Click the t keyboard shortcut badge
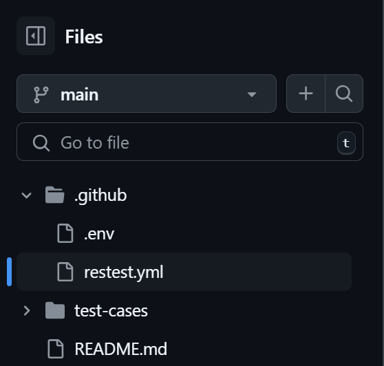This screenshot has height=366, width=384. 346,143
